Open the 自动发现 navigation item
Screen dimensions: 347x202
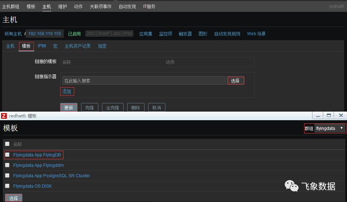[127, 6]
